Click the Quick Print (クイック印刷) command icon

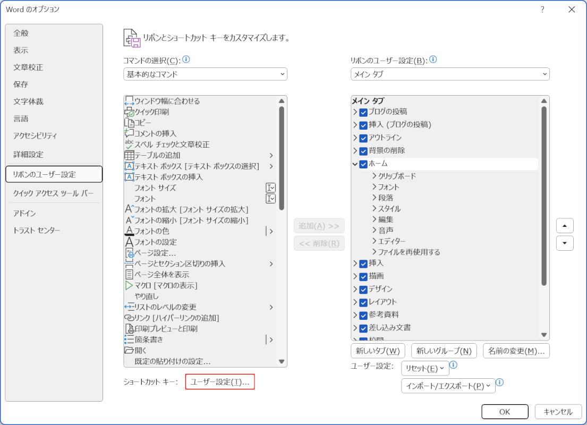[129, 112]
